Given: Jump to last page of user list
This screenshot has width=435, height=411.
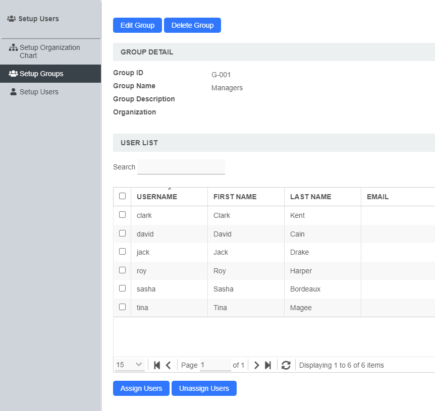Looking at the screenshot, I should (268, 365).
